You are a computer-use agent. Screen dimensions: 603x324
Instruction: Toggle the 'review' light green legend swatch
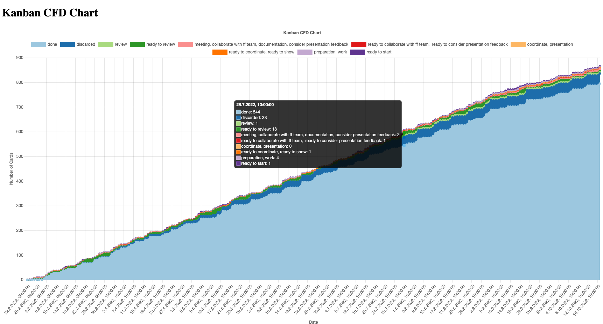[106, 44]
